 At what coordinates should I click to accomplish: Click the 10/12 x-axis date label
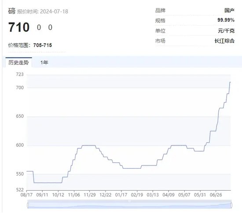[58, 195]
